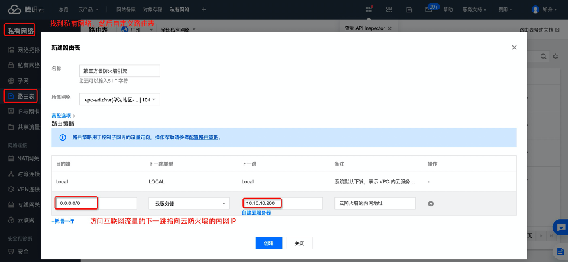Click the plus icon in top navigation
Image resolution: width=569 pixels, height=263 pixels.
point(204,10)
